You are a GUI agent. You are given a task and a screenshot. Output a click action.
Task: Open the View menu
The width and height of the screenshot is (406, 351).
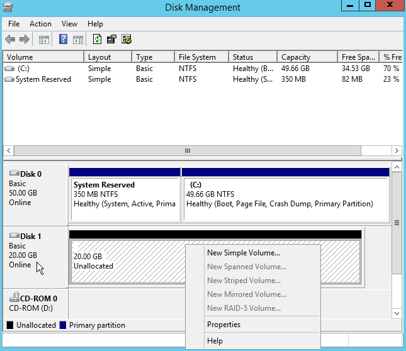click(69, 24)
